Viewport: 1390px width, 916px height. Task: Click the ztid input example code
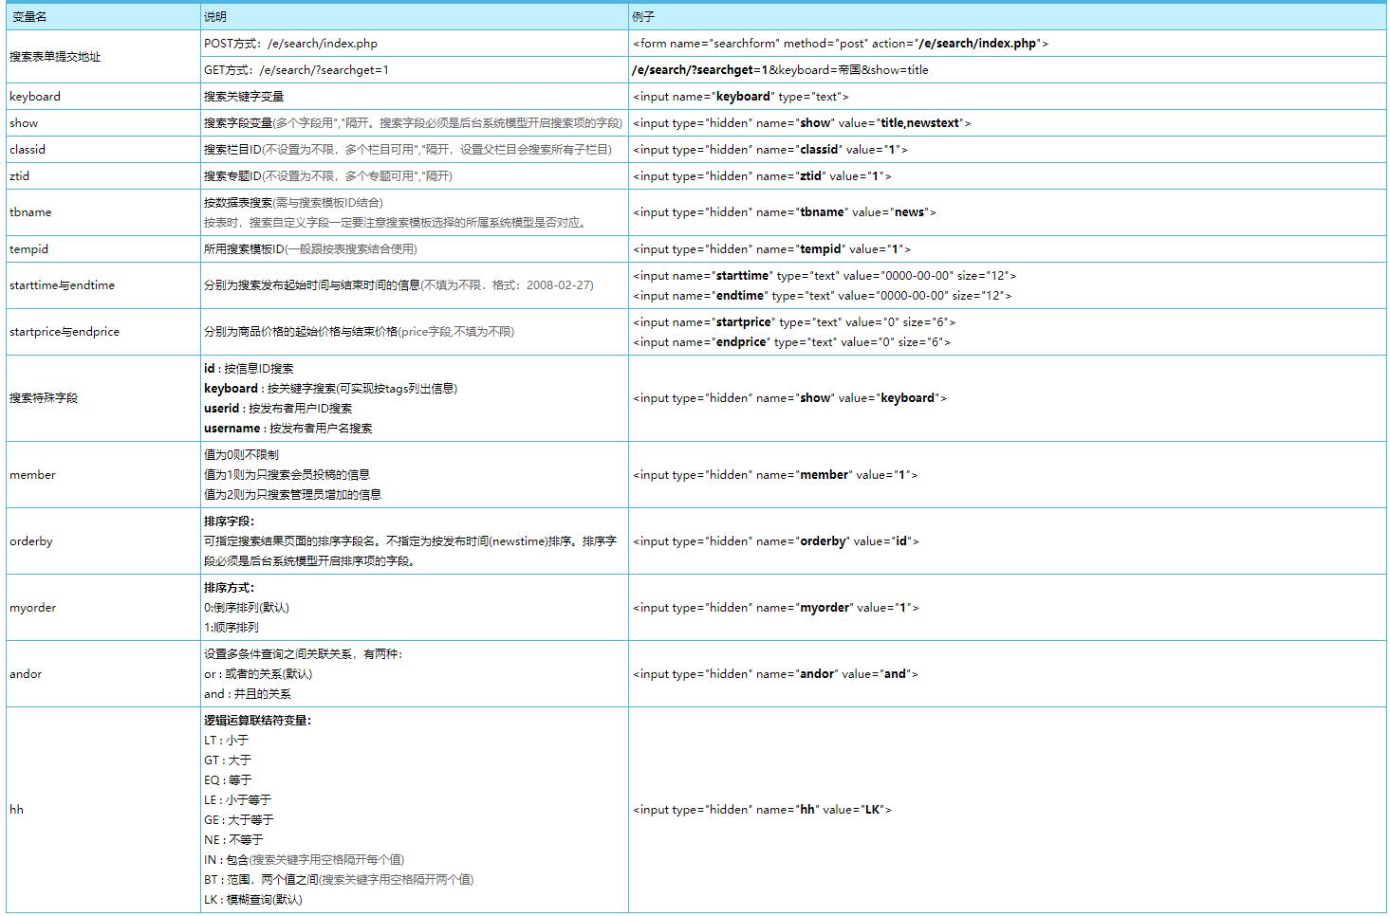(762, 176)
